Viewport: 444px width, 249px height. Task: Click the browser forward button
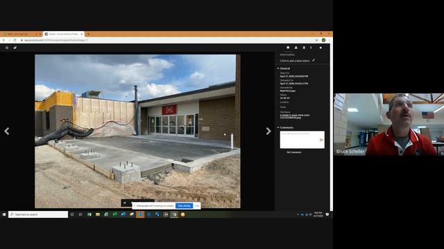tap(9, 40)
